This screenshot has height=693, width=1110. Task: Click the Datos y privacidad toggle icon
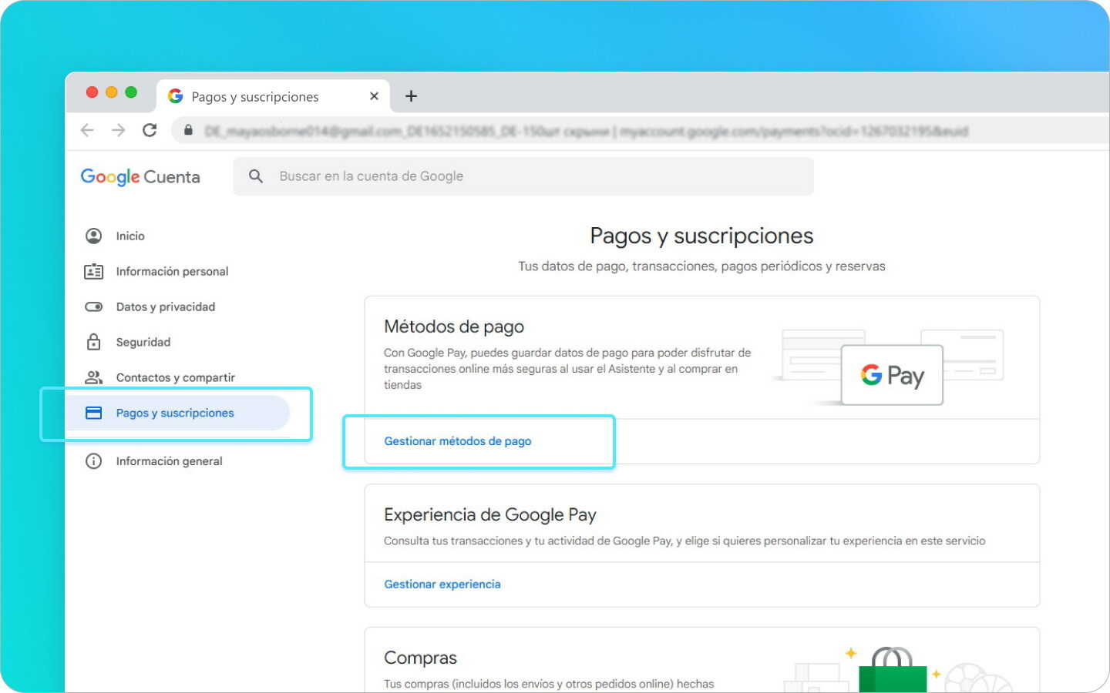(x=93, y=306)
